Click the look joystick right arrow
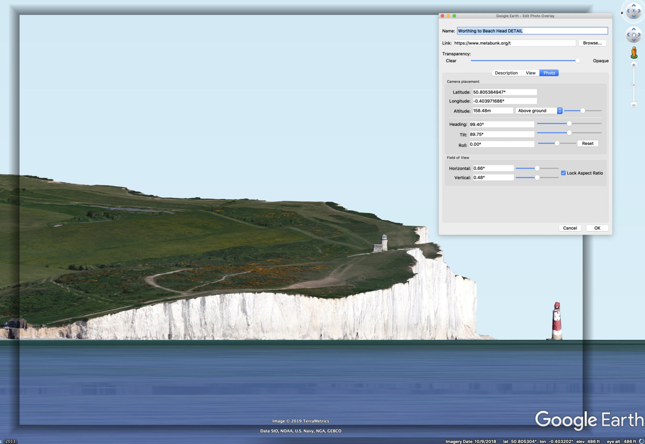This screenshot has width=645, height=444. [639, 11]
